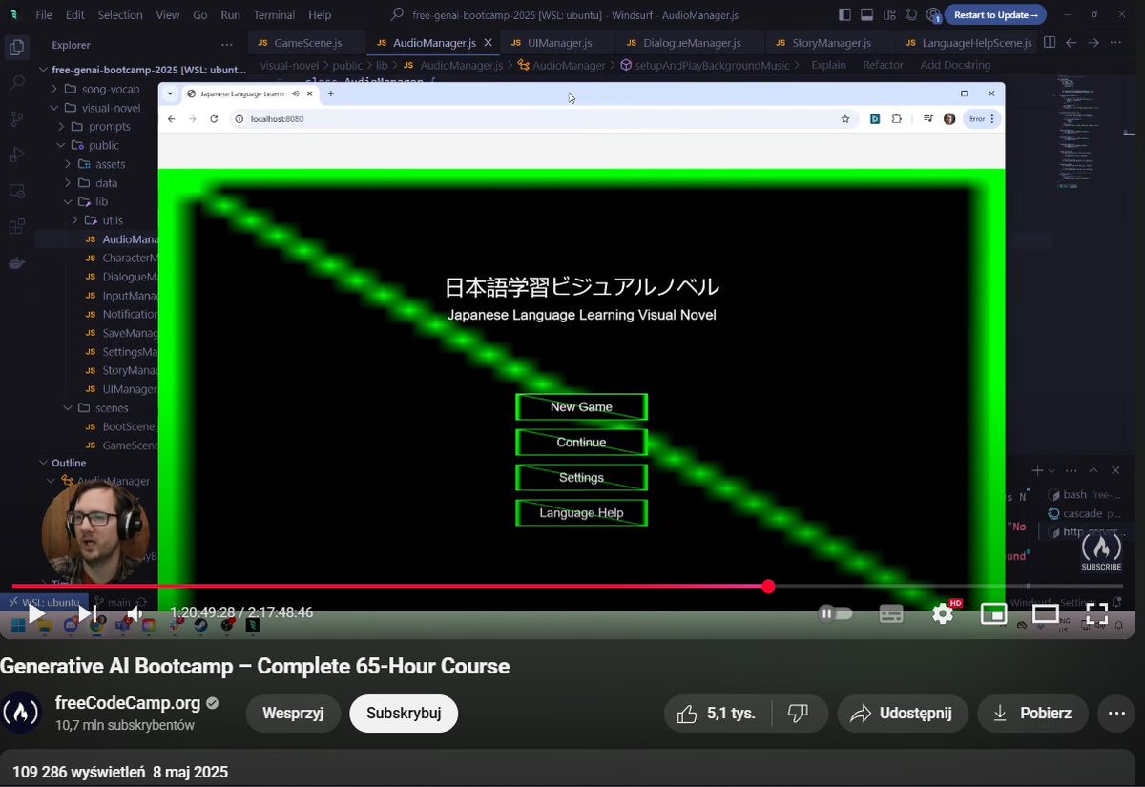
Task: Toggle the bottom panel layout icon
Action: coord(866,14)
